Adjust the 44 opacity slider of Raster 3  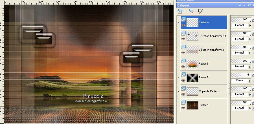(241, 75)
